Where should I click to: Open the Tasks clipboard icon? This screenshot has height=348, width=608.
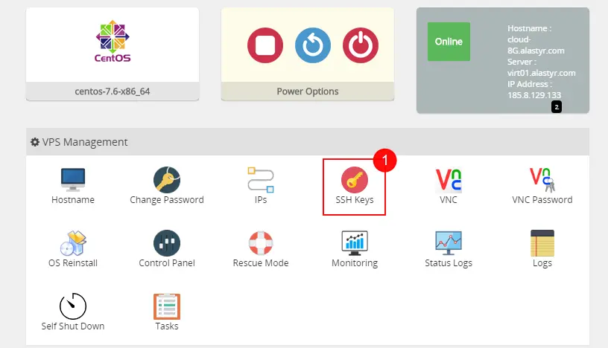(x=167, y=306)
